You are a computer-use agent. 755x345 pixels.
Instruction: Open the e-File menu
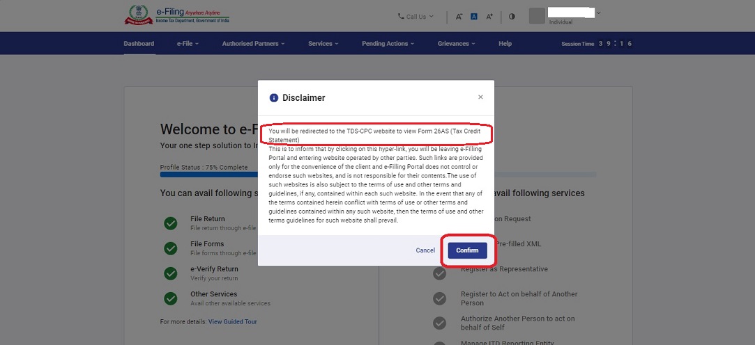(188, 44)
